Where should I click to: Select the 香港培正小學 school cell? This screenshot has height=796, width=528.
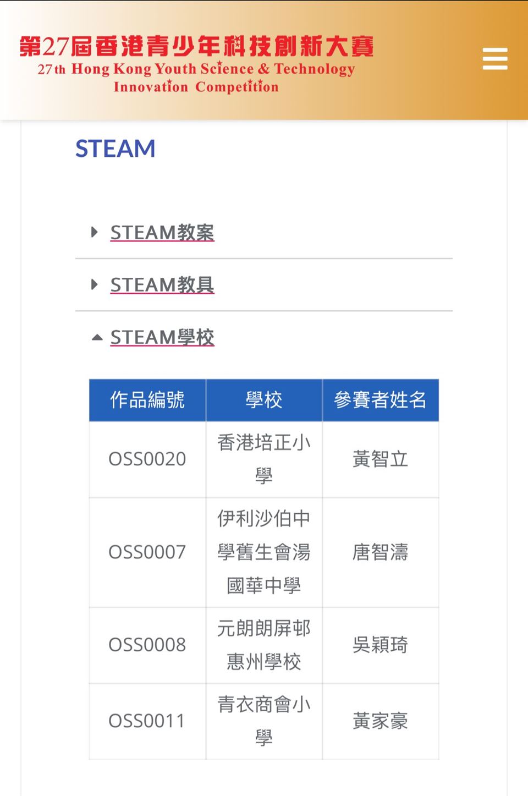point(264,459)
